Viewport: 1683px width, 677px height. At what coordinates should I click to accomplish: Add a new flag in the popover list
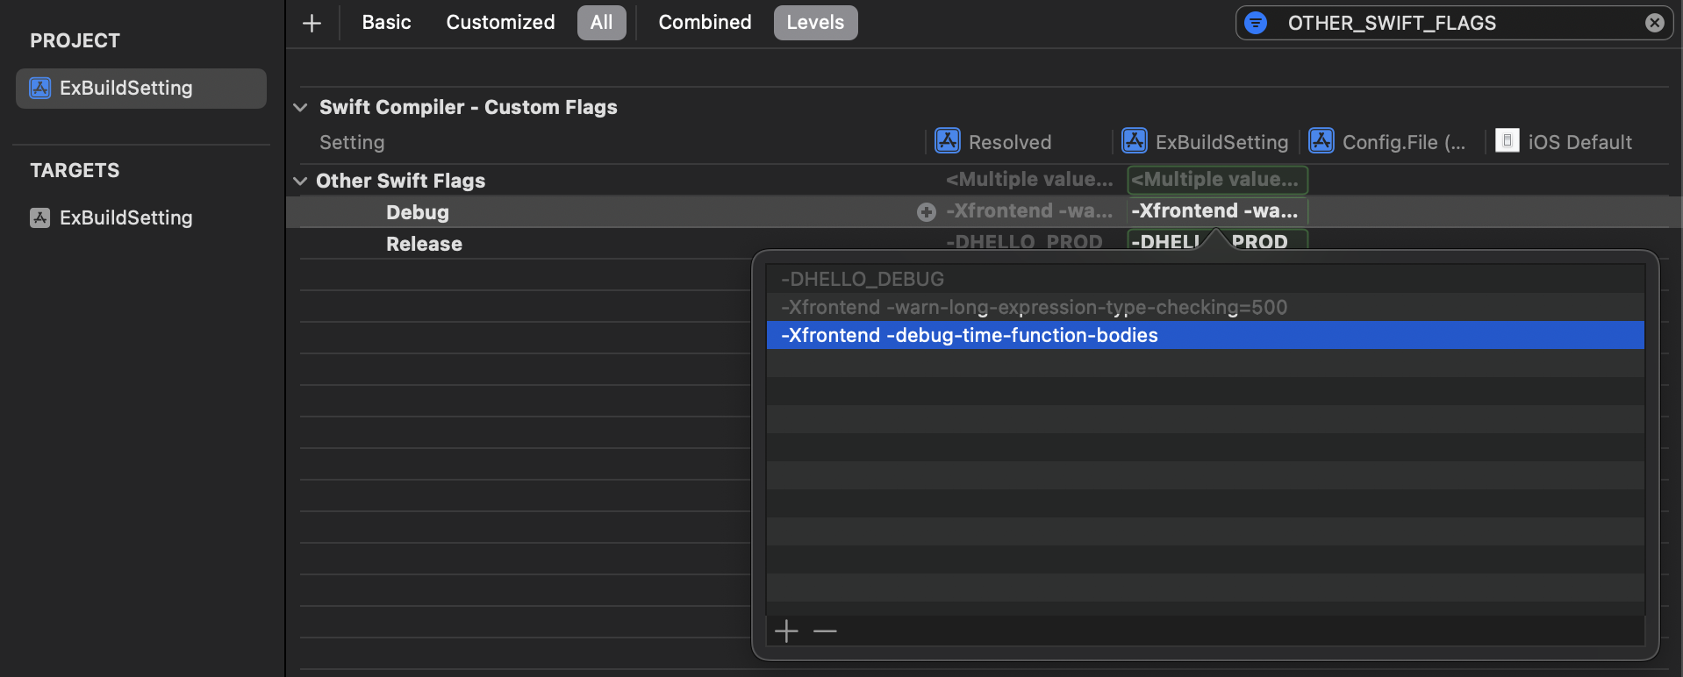(x=786, y=631)
